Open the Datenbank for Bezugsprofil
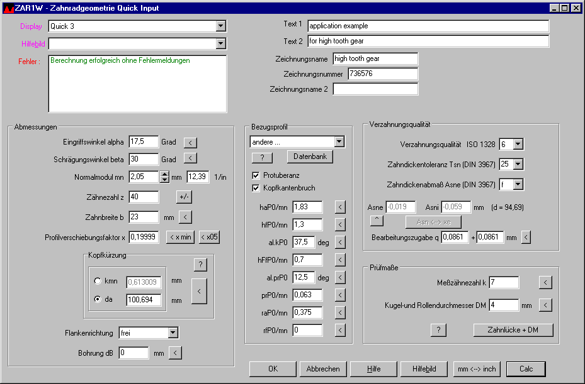 pyautogui.click(x=310, y=156)
